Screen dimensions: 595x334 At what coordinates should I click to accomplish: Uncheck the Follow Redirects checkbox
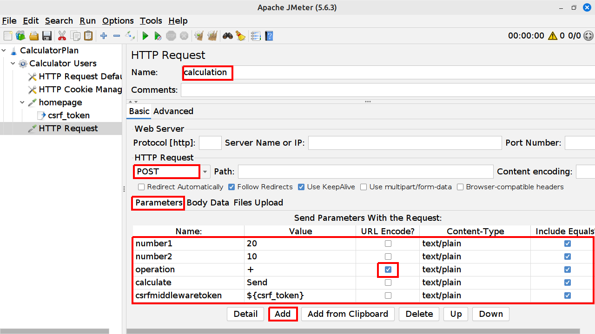(x=231, y=187)
